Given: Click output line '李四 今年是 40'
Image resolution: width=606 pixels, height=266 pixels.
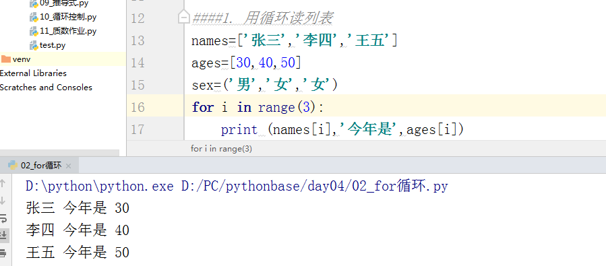Looking at the screenshot, I should (x=78, y=230).
